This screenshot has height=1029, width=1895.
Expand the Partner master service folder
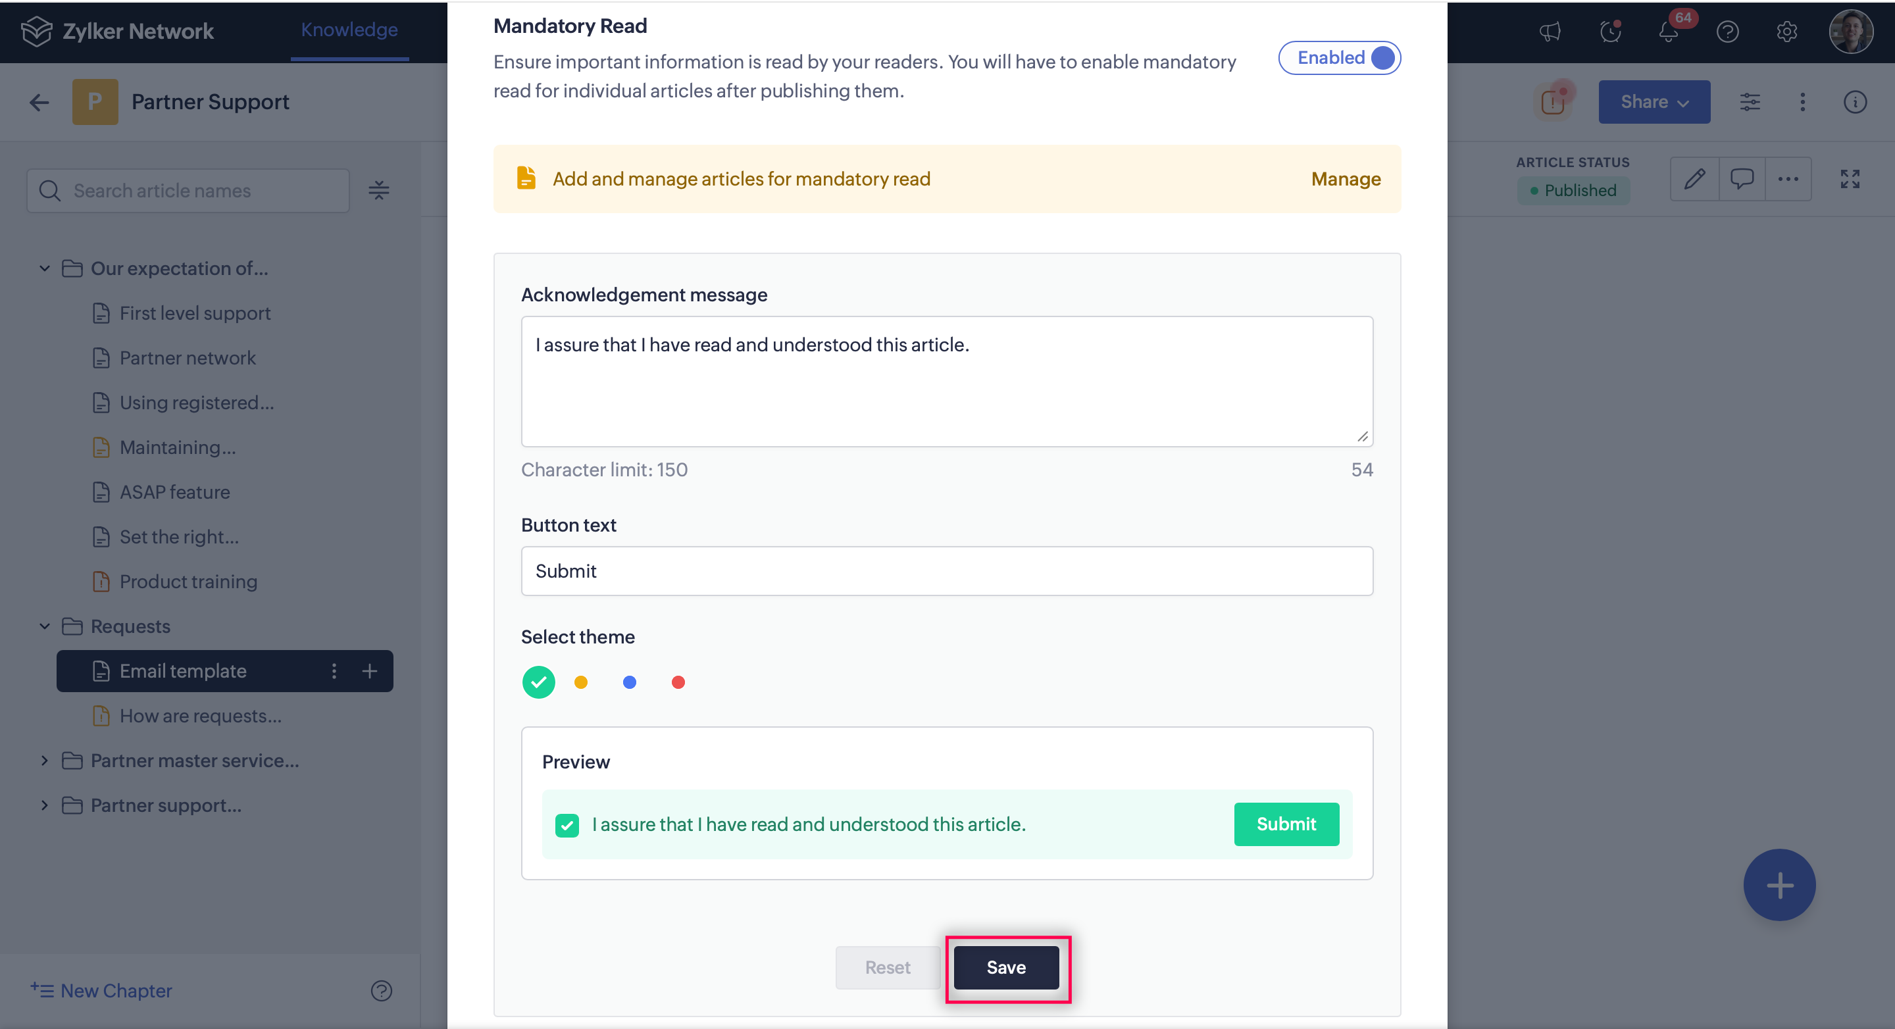[x=44, y=761]
